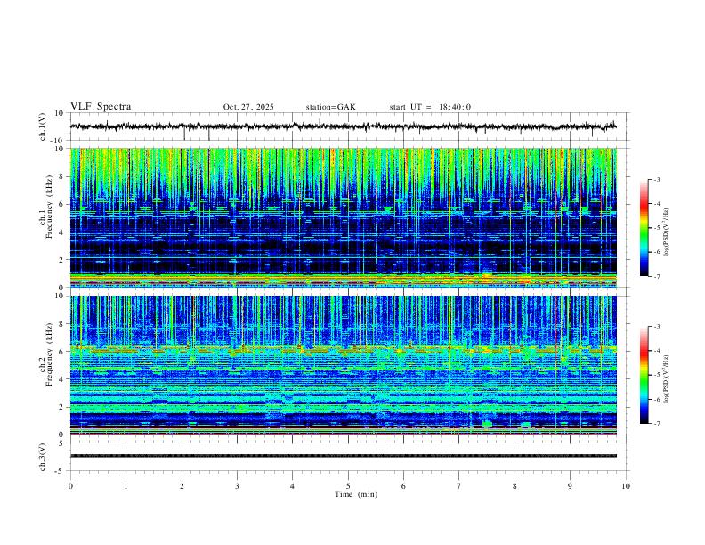
Task: Click Time axis tick label "5"
Action: tap(348, 486)
